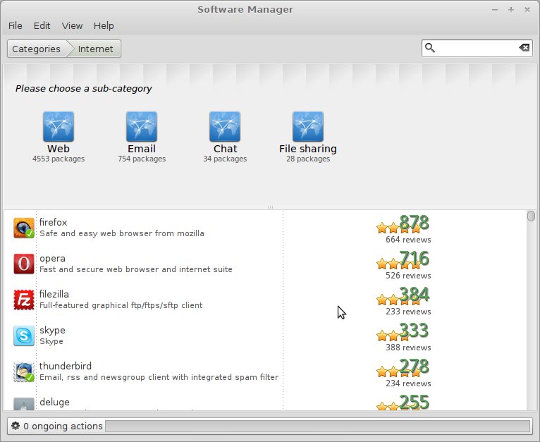
Task: Open the View menu
Action: pos(72,25)
